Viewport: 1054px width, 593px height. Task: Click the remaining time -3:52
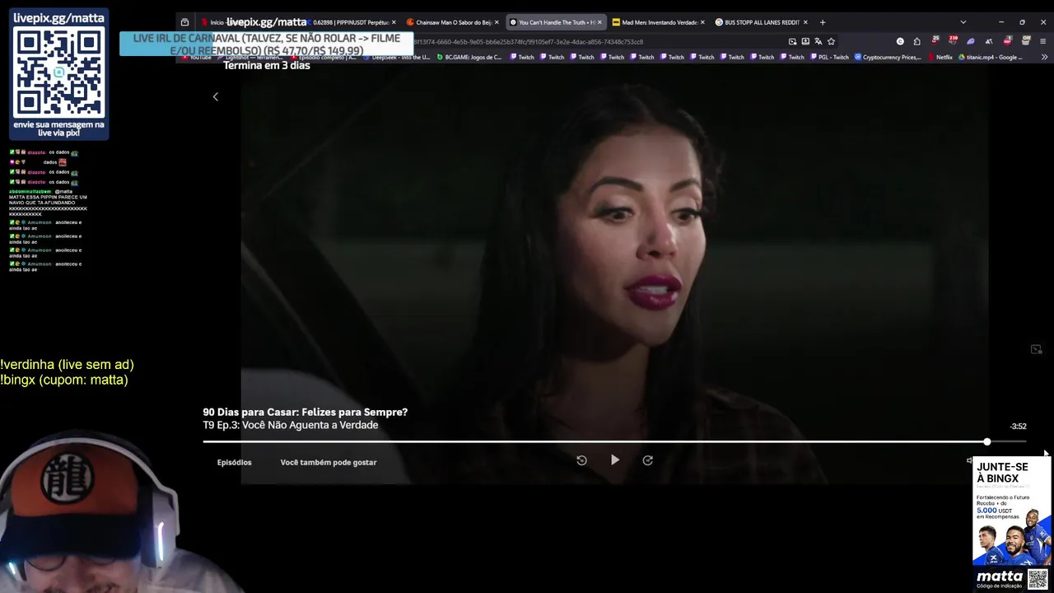pyautogui.click(x=1018, y=427)
